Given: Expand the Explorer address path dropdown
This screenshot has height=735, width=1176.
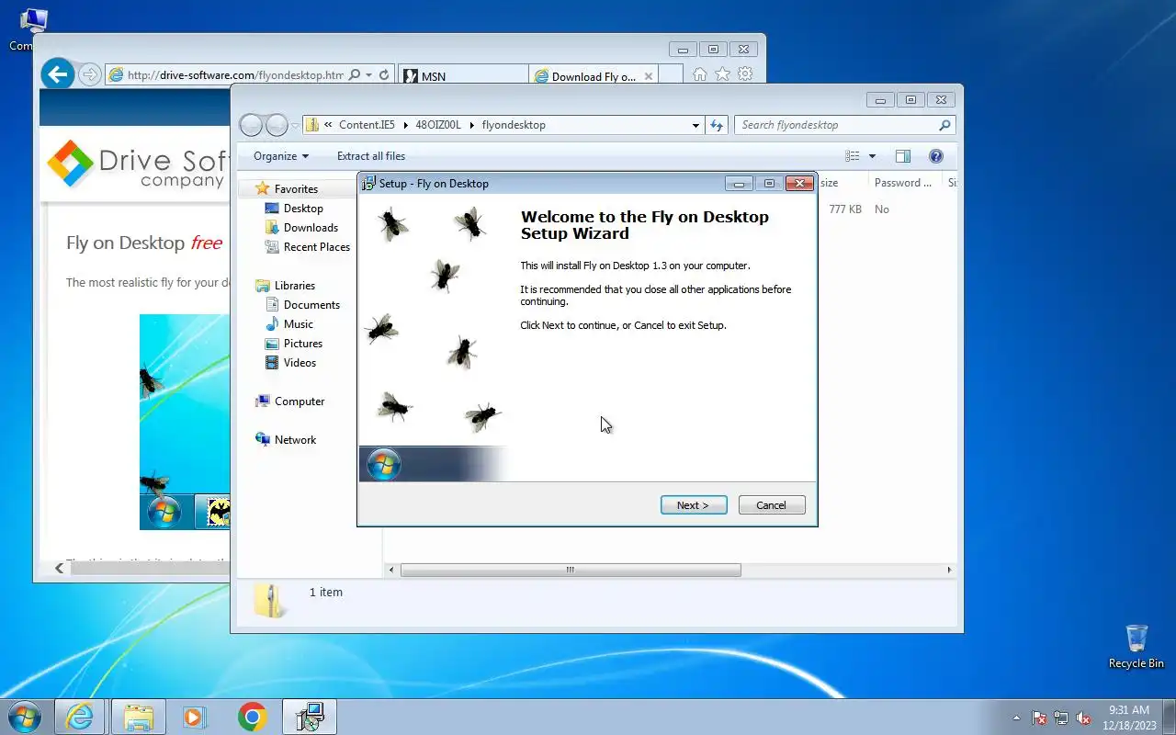Looking at the screenshot, I should (695, 125).
